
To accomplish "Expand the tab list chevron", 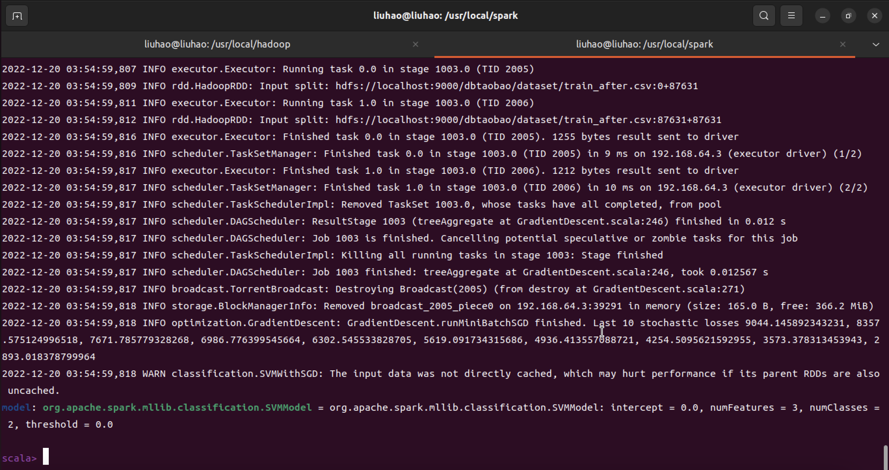I will [x=876, y=44].
